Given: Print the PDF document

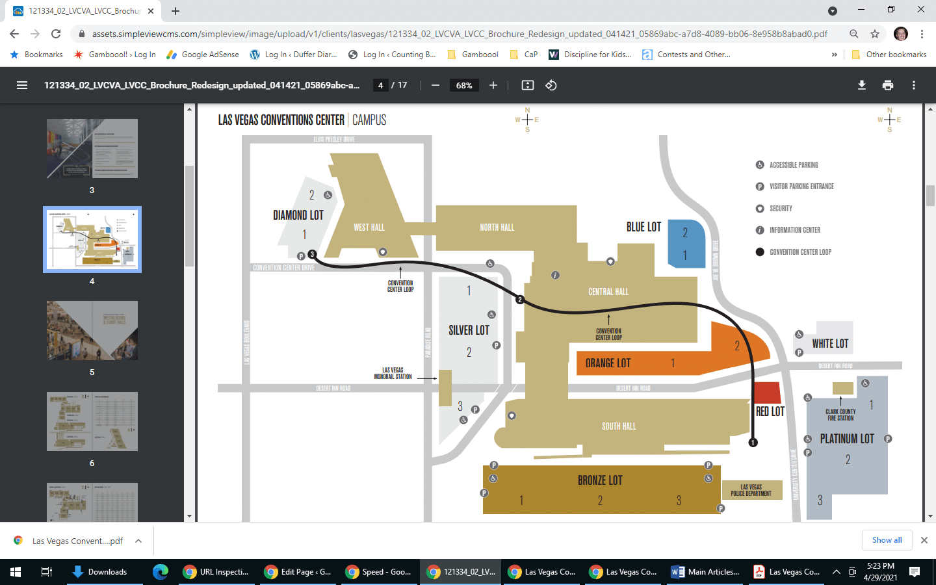Looking at the screenshot, I should point(888,85).
